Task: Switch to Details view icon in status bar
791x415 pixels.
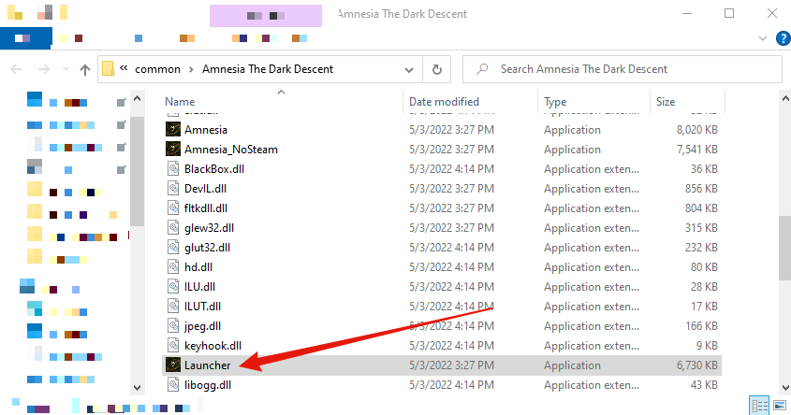Action: [759, 406]
